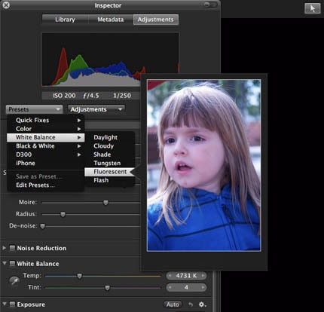
Task: Pick the white balance eyedropper tool
Action: (14, 281)
